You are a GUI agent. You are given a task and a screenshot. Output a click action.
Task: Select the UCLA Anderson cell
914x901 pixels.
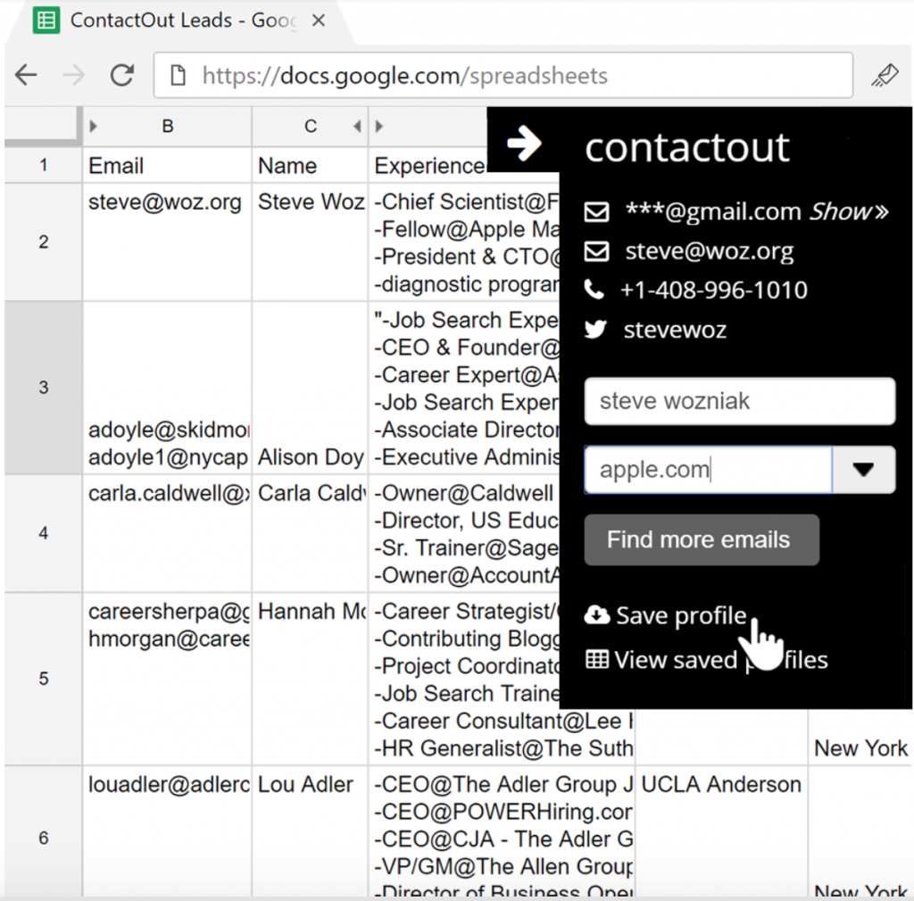(x=721, y=832)
